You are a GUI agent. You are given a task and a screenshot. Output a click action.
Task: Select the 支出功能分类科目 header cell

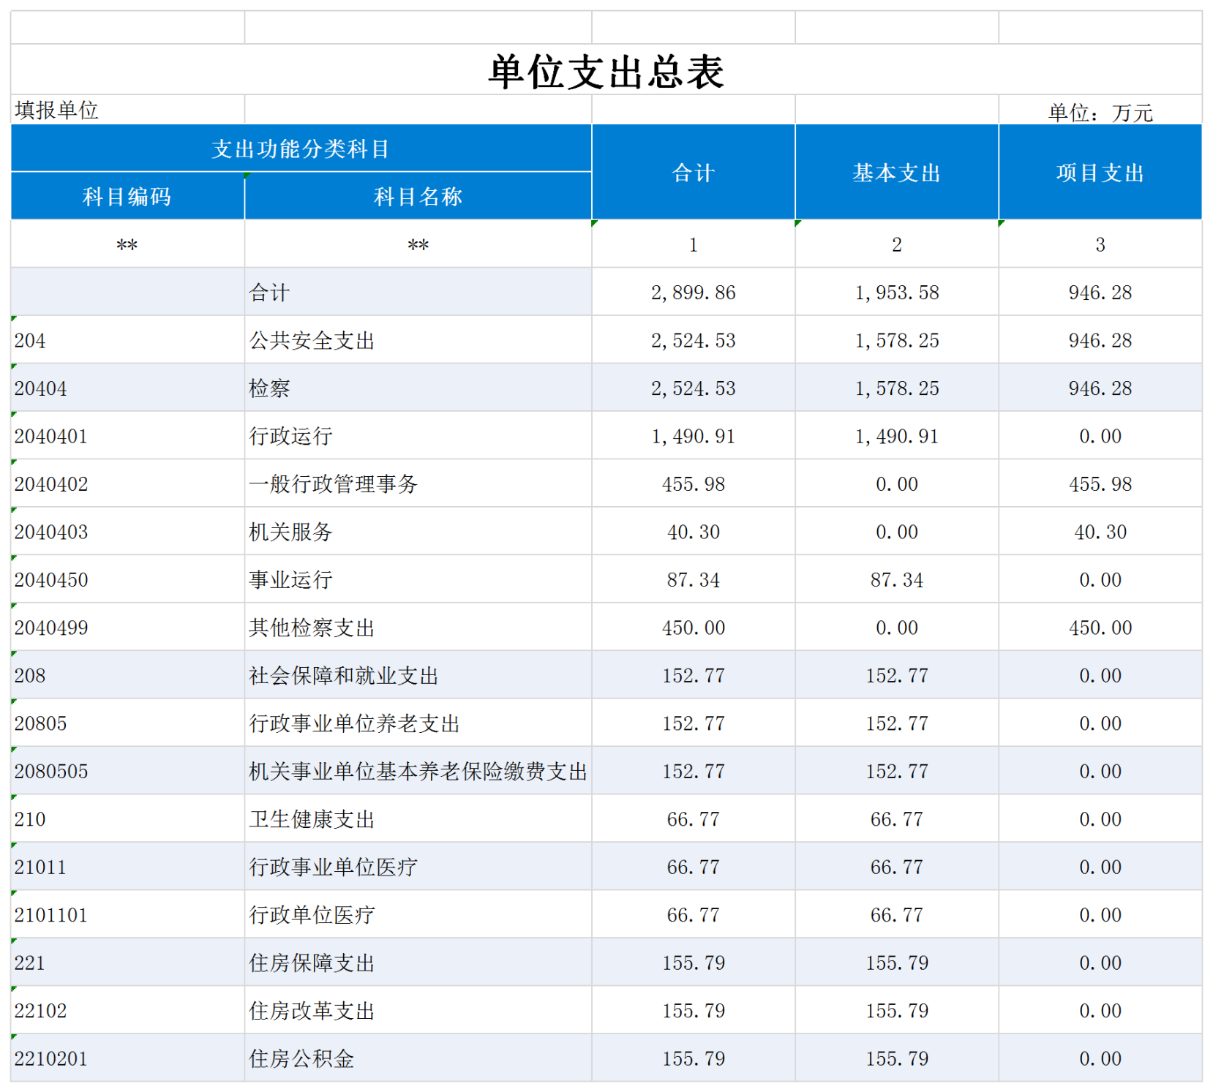[x=301, y=149]
